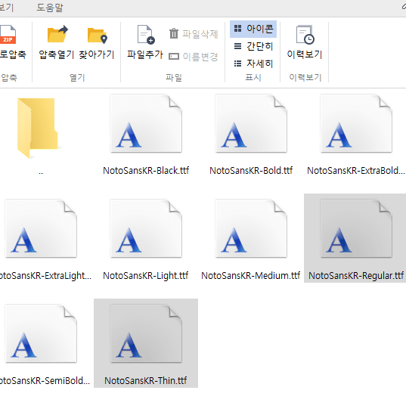Open 이력보기 history icon
Viewport: 406px width, 415px height.
[x=305, y=35]
